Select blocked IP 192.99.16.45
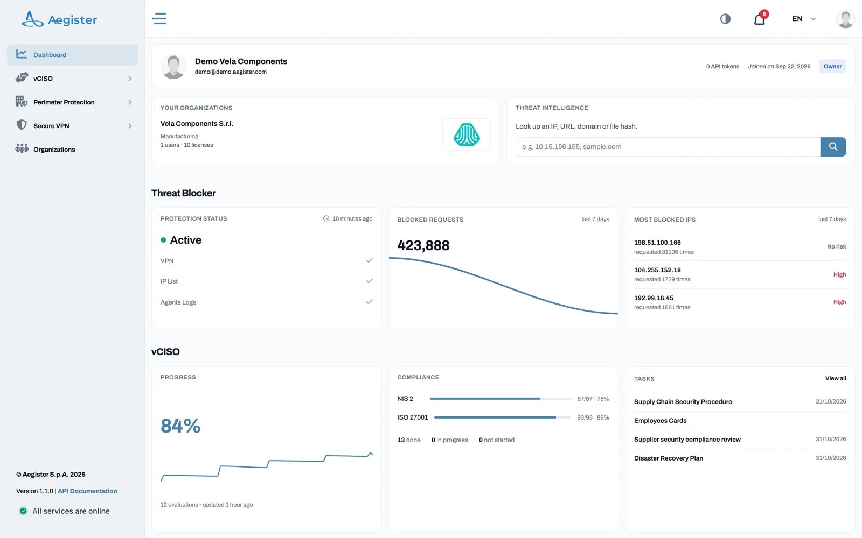The image size is (862, 538). click(654, 298)
